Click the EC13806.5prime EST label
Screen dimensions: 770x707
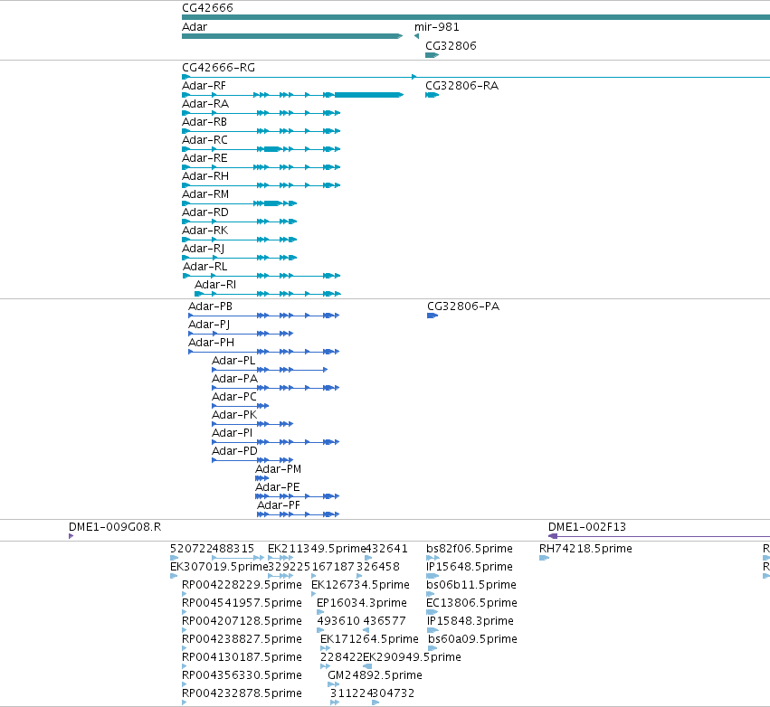pyautogui.click(x=471, y=603)
